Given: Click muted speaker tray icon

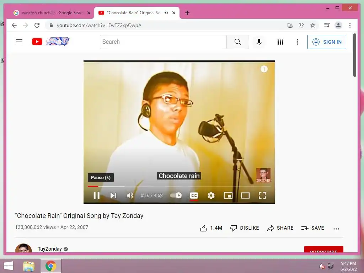Looking at the screenshot, I should 322,266.
